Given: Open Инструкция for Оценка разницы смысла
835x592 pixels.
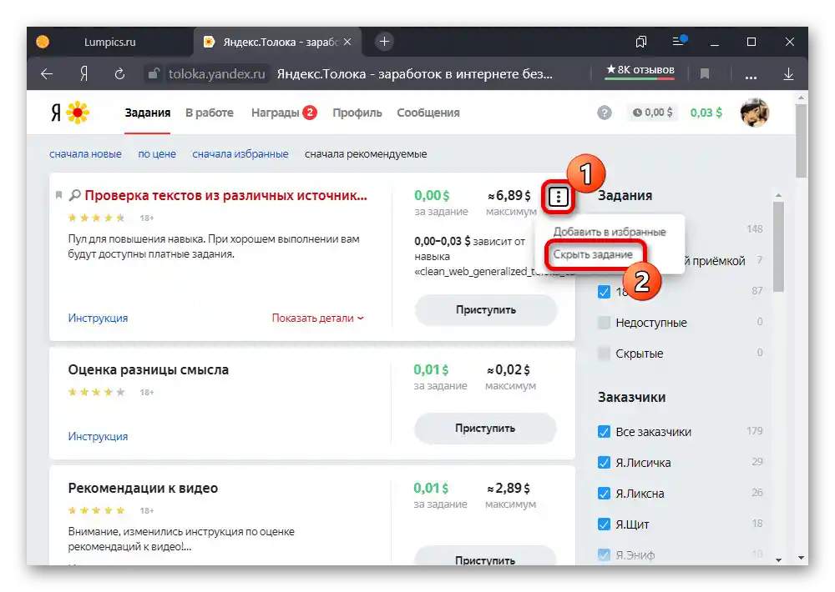Looking at the screenshot, I should 98,437.
